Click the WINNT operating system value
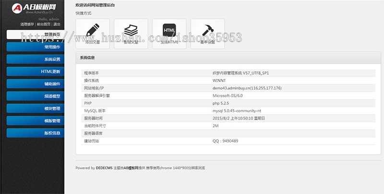Image resolution: width=384 pixels, height=194 pixels. [219, 80]
